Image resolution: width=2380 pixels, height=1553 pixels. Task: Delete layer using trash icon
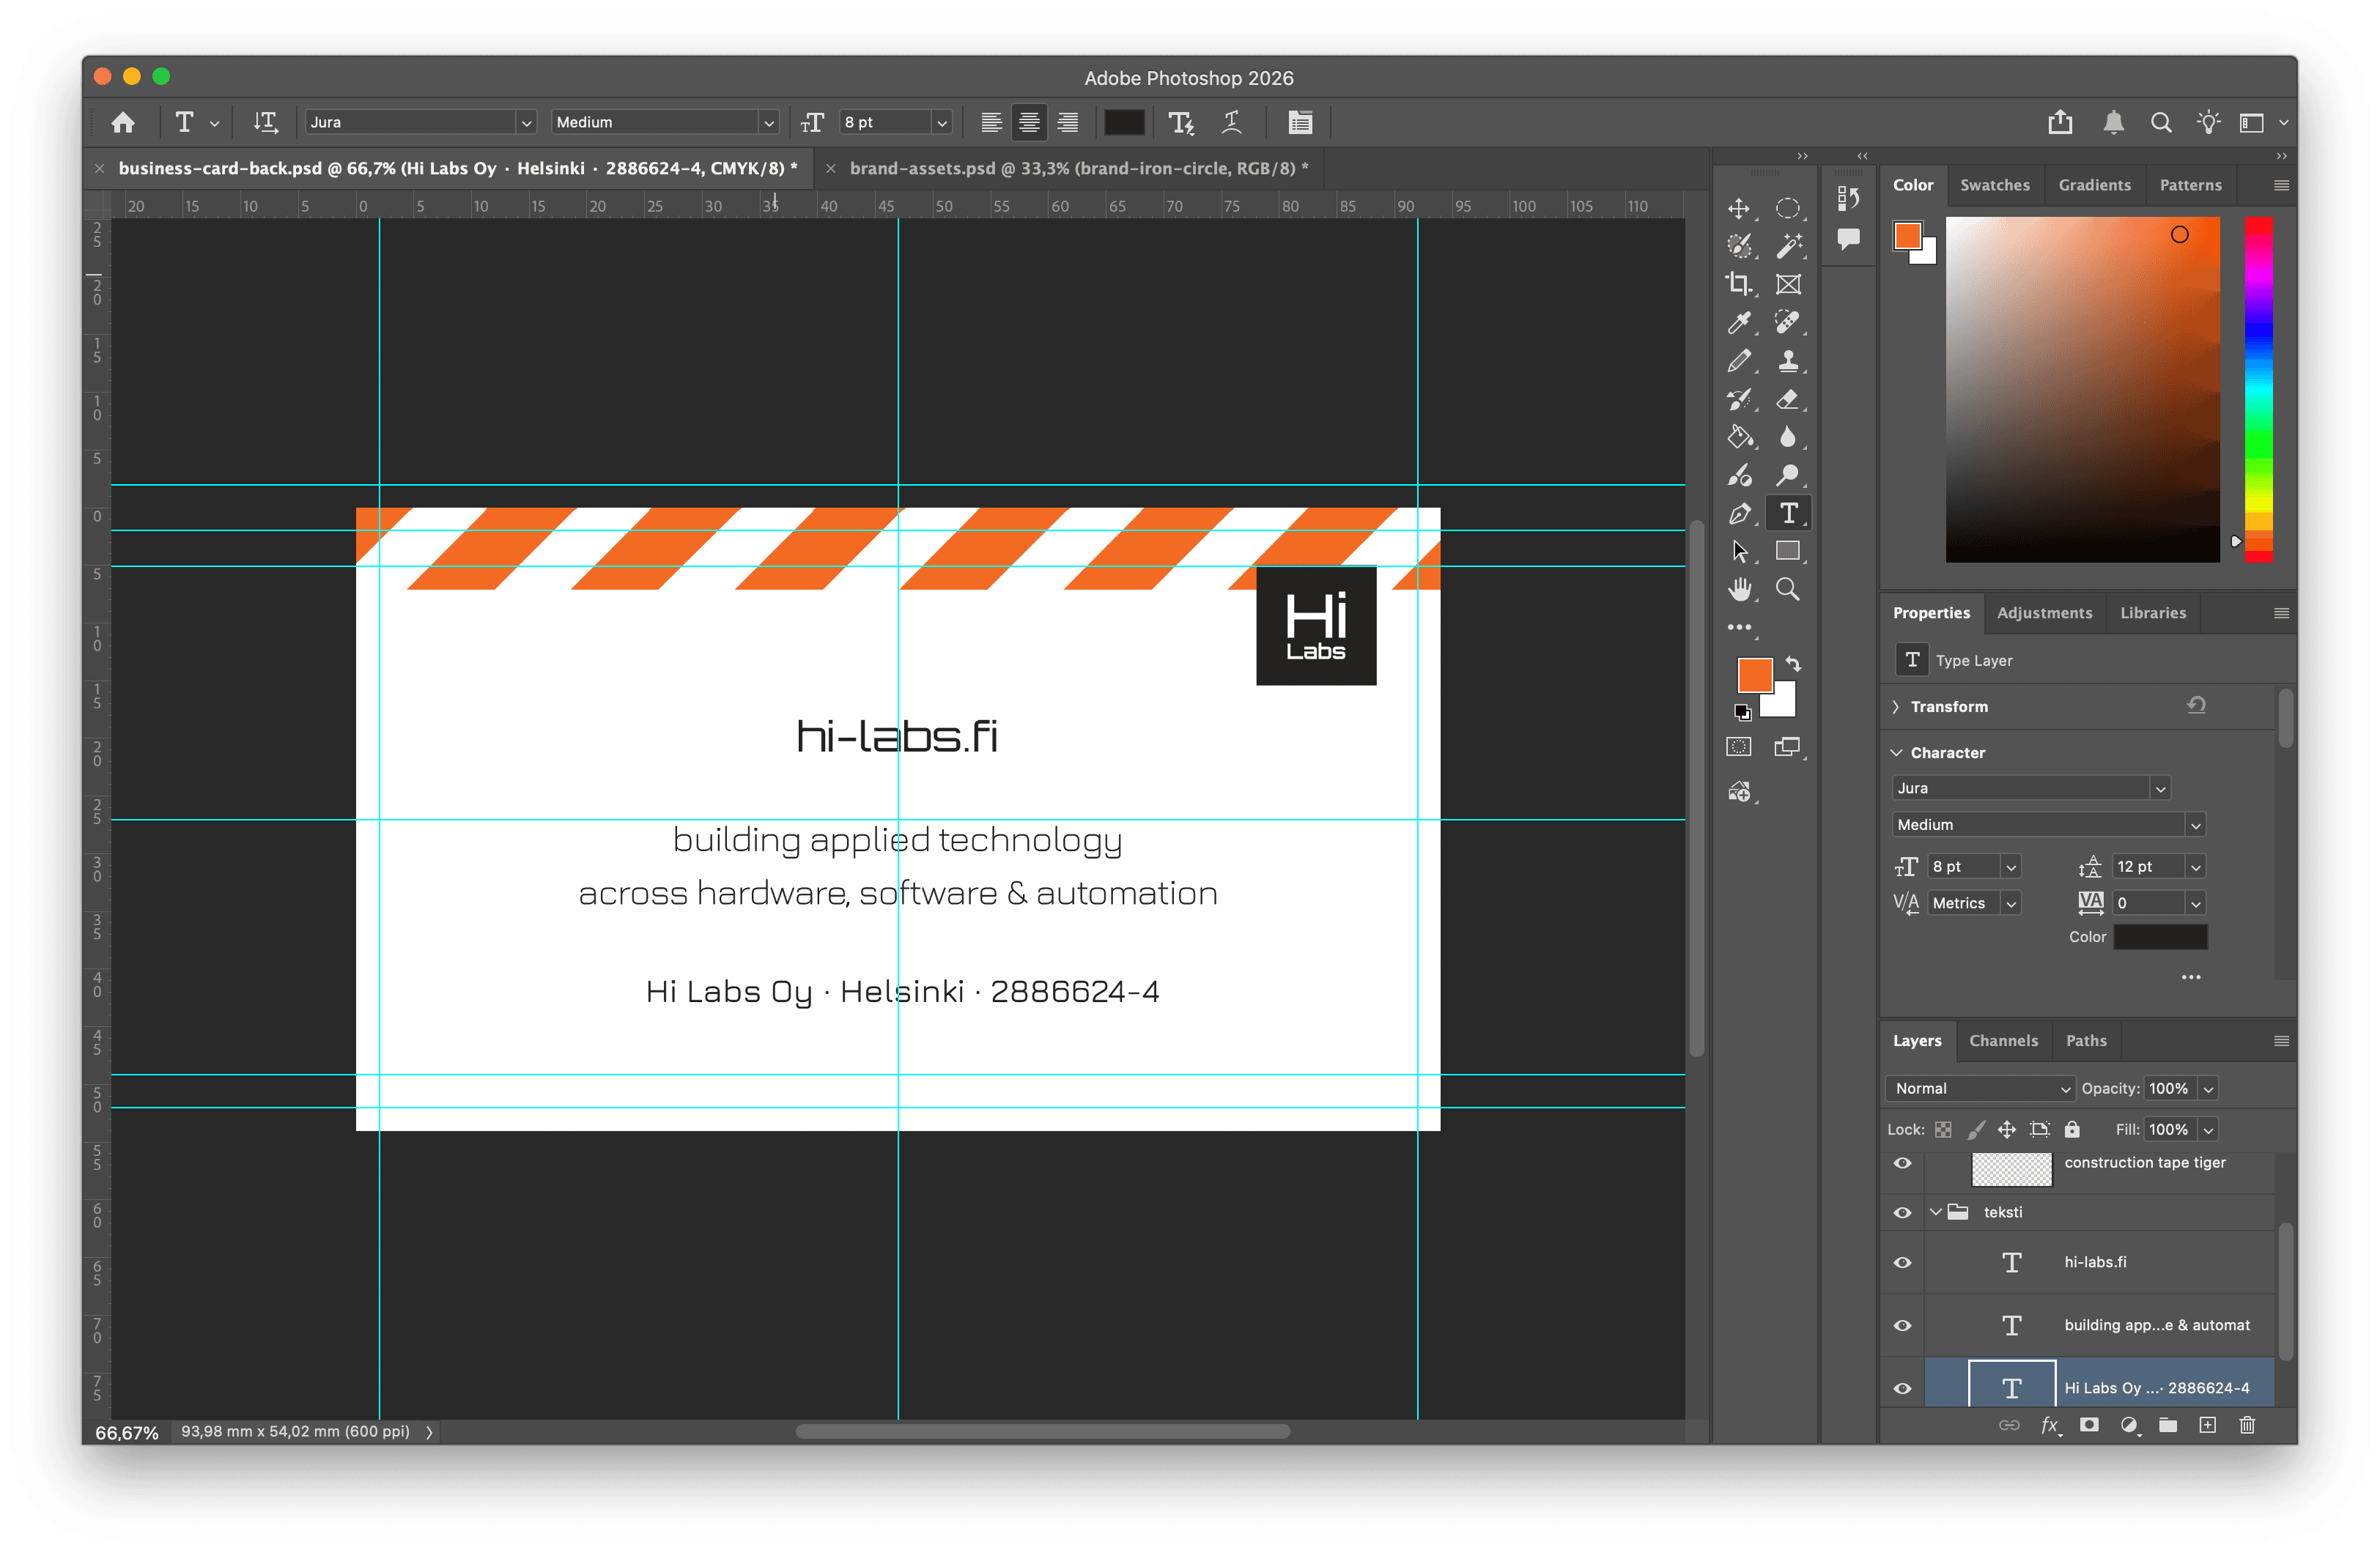pos(2247,1425)
